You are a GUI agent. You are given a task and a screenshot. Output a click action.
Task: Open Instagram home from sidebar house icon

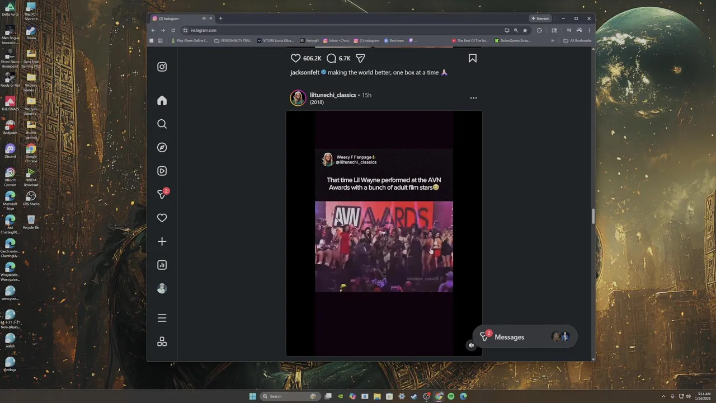162,101
